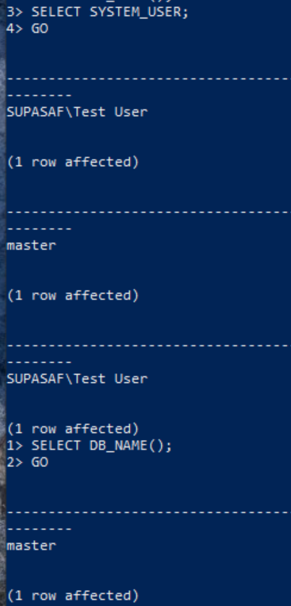Viewport: 291px width, 606px height.
Task: Click master output following the 2> GO command
Action: pos(31,546)
